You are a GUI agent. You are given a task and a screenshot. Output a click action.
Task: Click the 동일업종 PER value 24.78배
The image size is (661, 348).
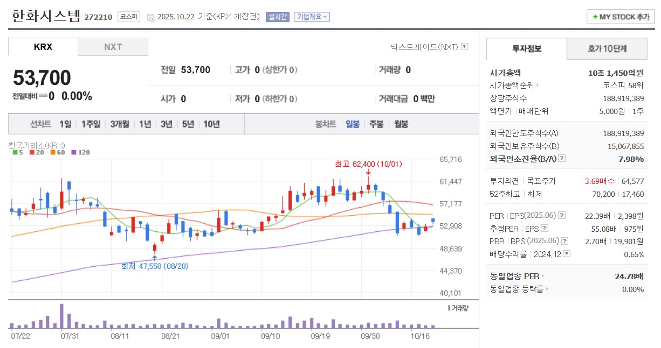pyautogui.click(x=629, y=276)
